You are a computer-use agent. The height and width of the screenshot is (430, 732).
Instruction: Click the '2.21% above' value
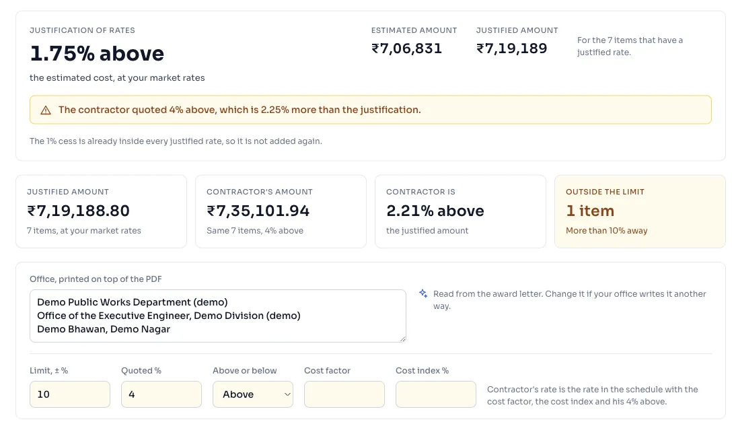click(435, 211)
